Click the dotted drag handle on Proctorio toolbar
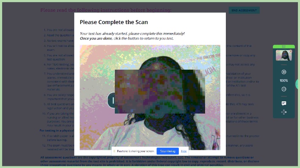Viewport: 300px width, 168px height. [x=283, y=46]
